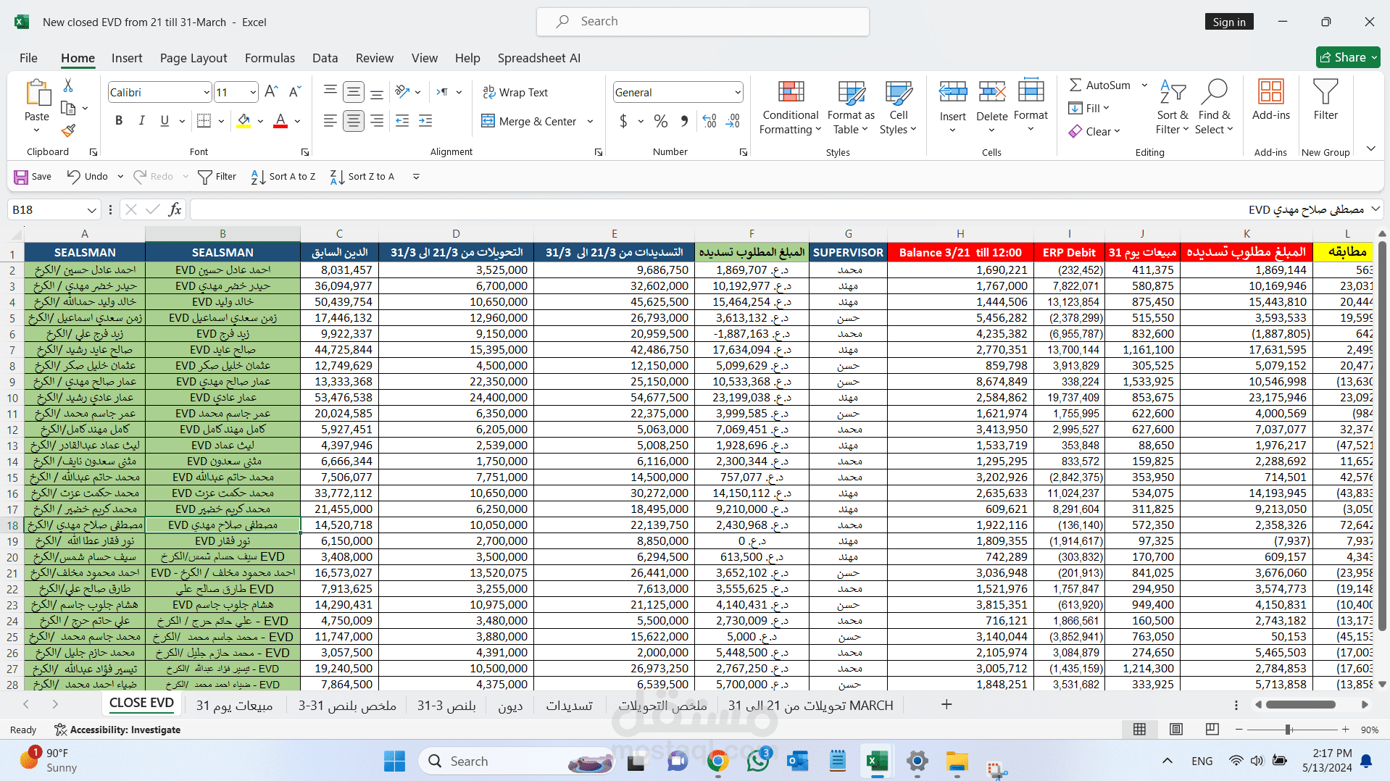Click the Insert Function fx icon
This screenshot has height=781, width=1390.
coord(175,209)
